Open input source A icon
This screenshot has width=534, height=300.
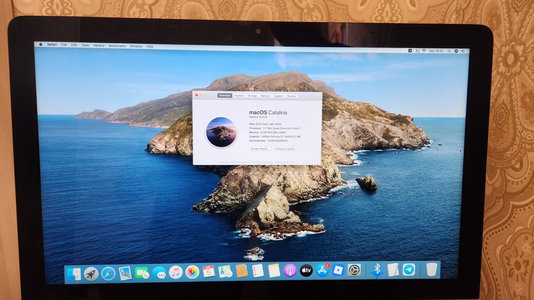coord(410,51)
